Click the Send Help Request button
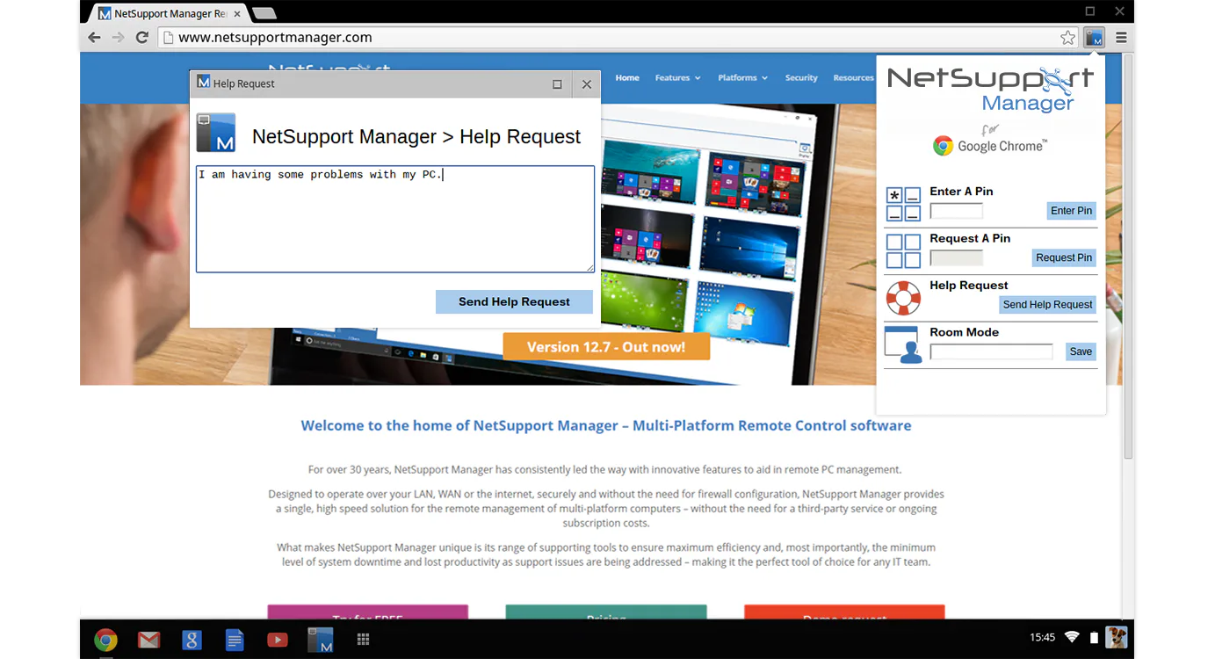Screen dimensions: 1215x659 pyautogui.click(x=514, y=301)
